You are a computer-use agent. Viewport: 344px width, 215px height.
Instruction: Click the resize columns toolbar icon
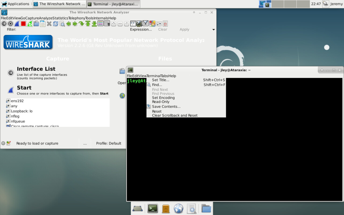pos(133,24)
